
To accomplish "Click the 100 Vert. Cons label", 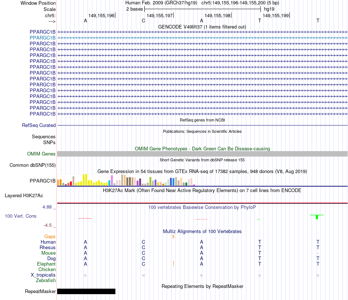I will point(21,216).
